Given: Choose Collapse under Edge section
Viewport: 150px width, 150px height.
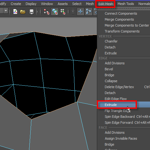Looking at the screenshot, I should [111, 81].
